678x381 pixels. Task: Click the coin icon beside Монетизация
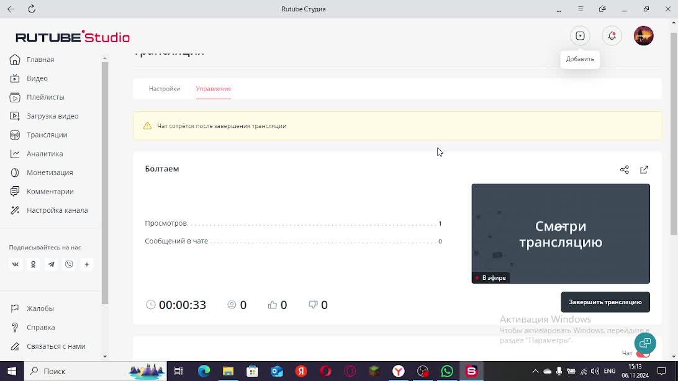point(15,173)
